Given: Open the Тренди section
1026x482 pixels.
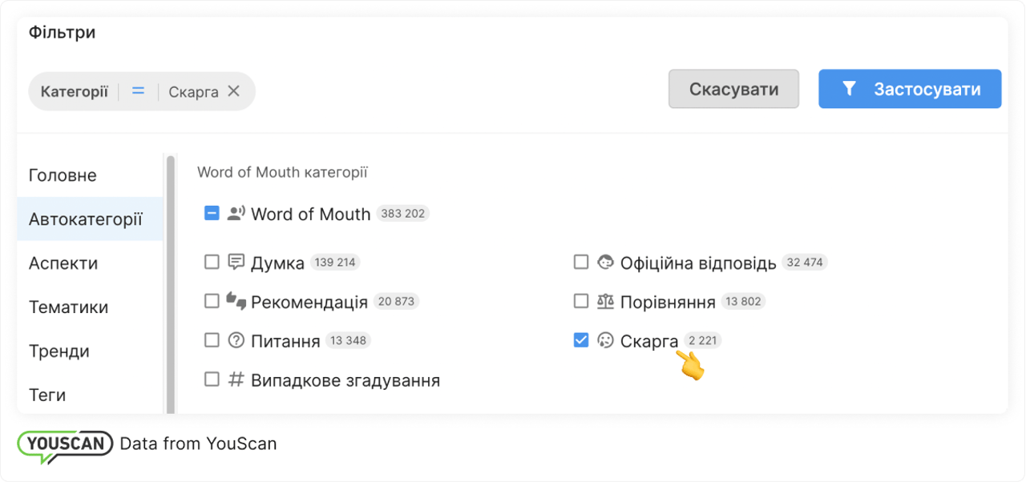Looking at the screenshot, I should tap(60, 351).
